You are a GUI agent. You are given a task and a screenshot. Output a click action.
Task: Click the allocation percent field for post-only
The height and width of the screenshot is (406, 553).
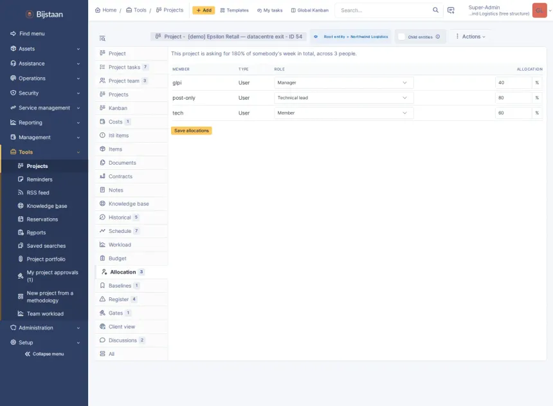pos(514,98)
